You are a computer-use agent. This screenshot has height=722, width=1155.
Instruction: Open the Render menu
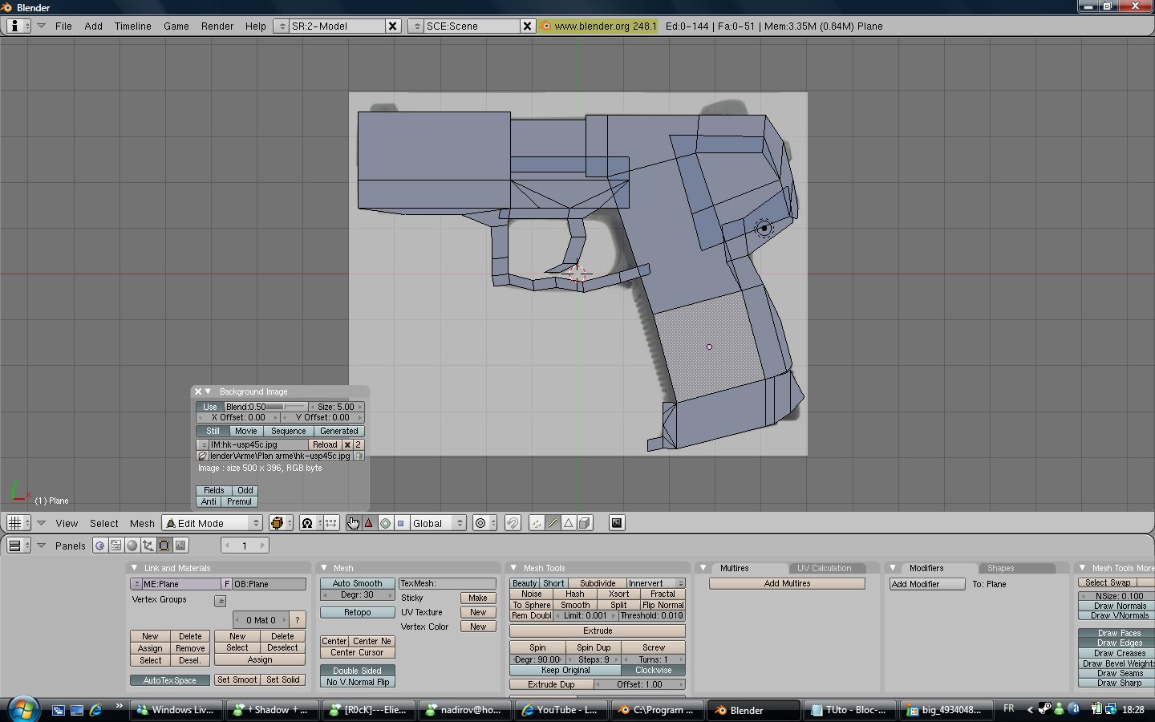pyautogui.click(x=217, y=26)
